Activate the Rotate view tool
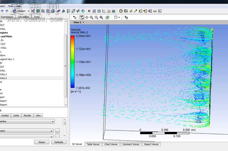Viewport: 228px width, 151px height. point(82,18)
